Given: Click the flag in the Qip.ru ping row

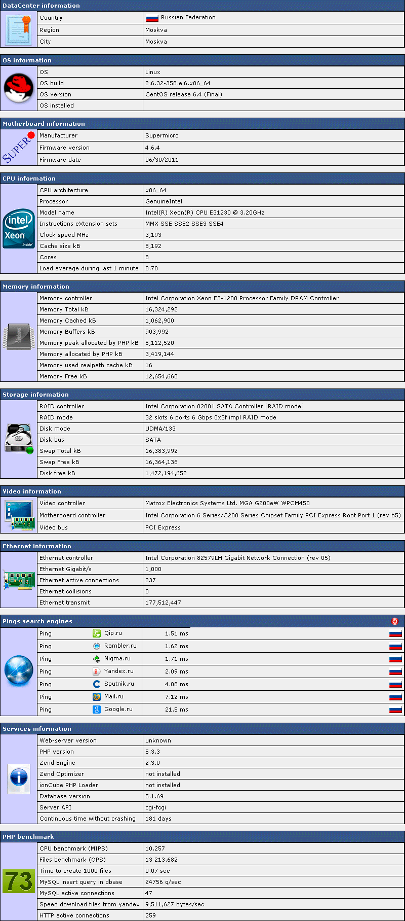Looking at the screenshot, I should (x=395, y=633).
